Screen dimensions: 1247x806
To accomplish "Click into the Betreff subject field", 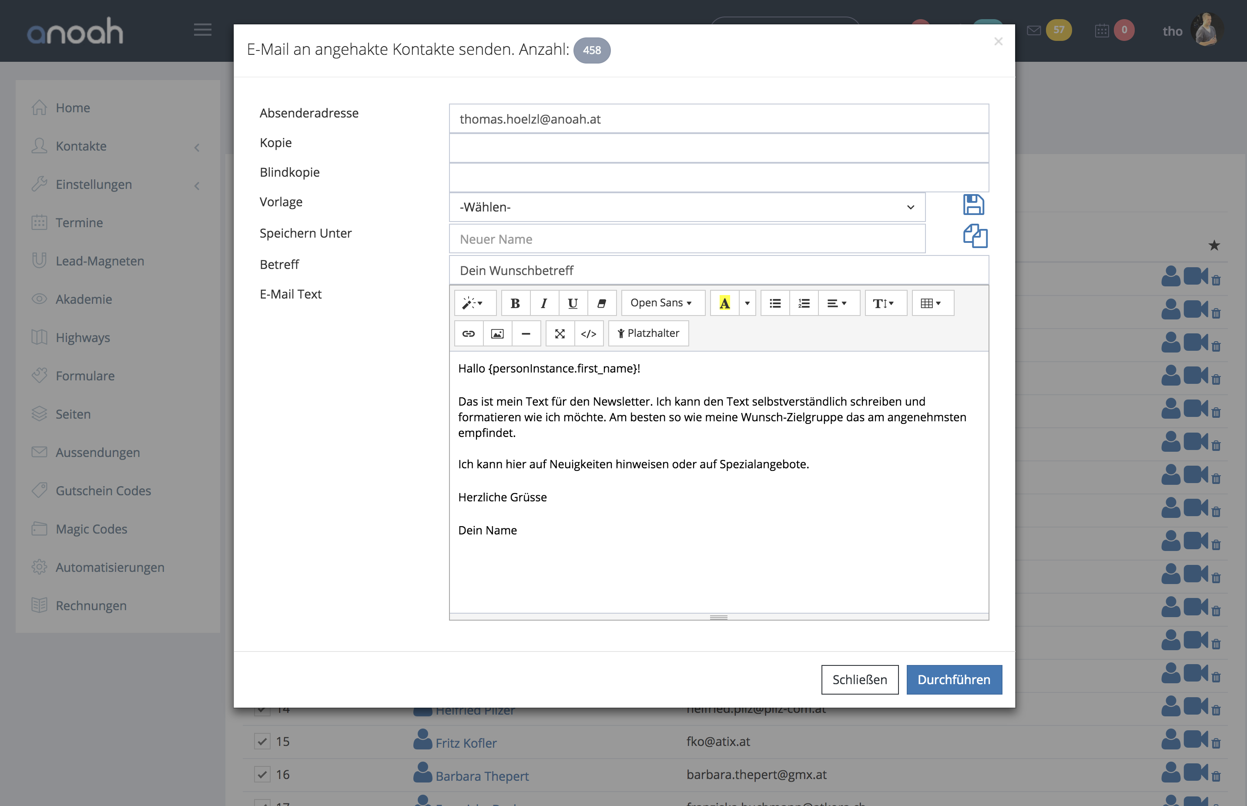I will click(x=718, y=271).
